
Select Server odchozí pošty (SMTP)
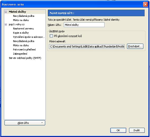(x=25, y=58)
